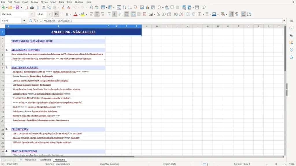Open the sidebar Styles panel icon
Viewport: 296px width, 166px height.
tap(291, 35)
